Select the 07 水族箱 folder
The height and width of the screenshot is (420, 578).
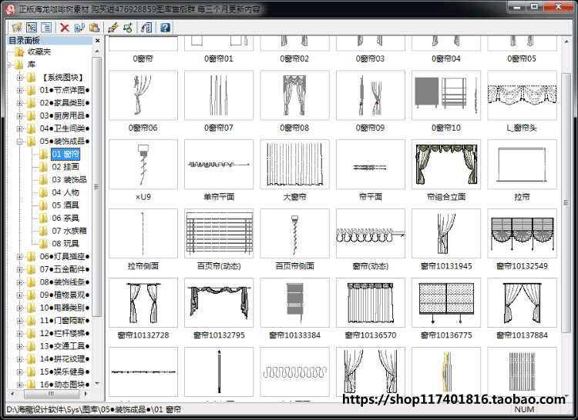click(x=69, y=231)
